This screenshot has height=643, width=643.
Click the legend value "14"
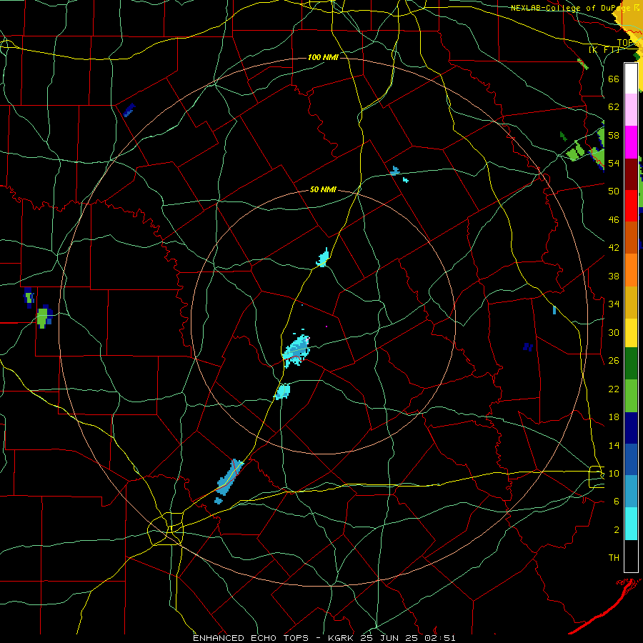pos(614,445)
